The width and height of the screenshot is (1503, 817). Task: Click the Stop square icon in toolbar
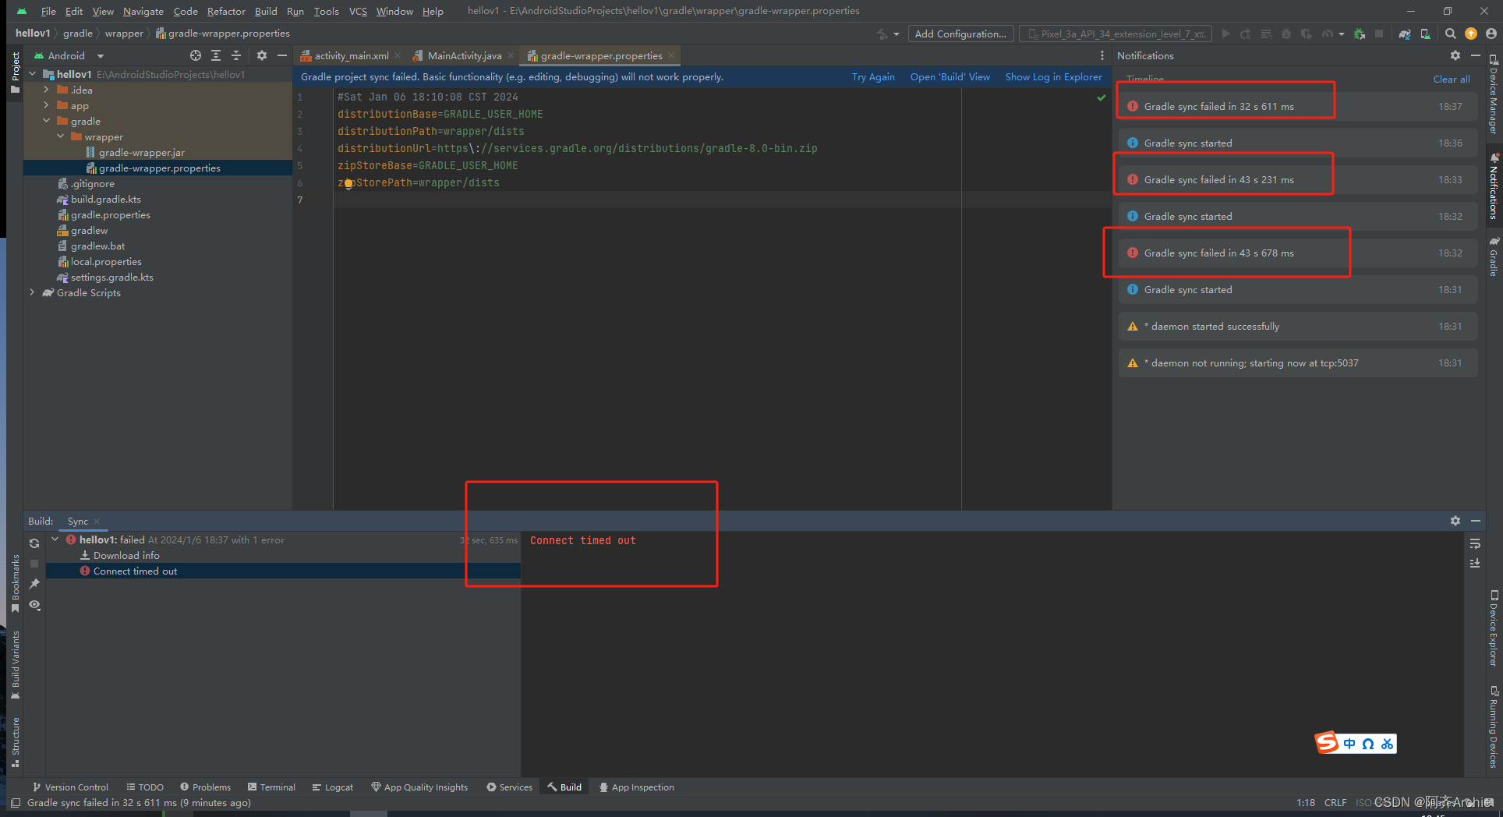(1379, 34)
